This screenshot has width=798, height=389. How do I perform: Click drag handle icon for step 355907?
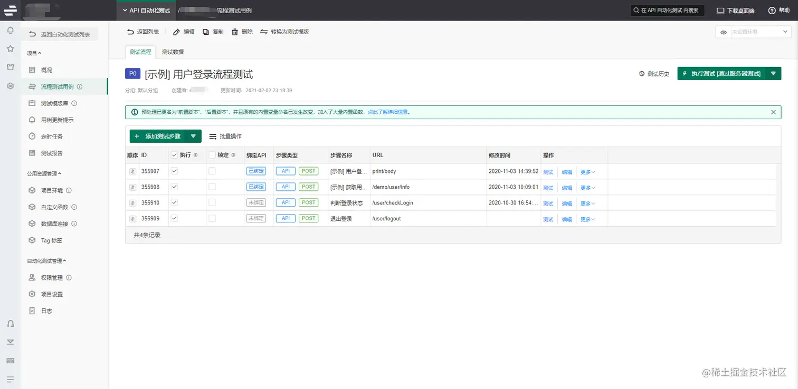tap(132, 171)
